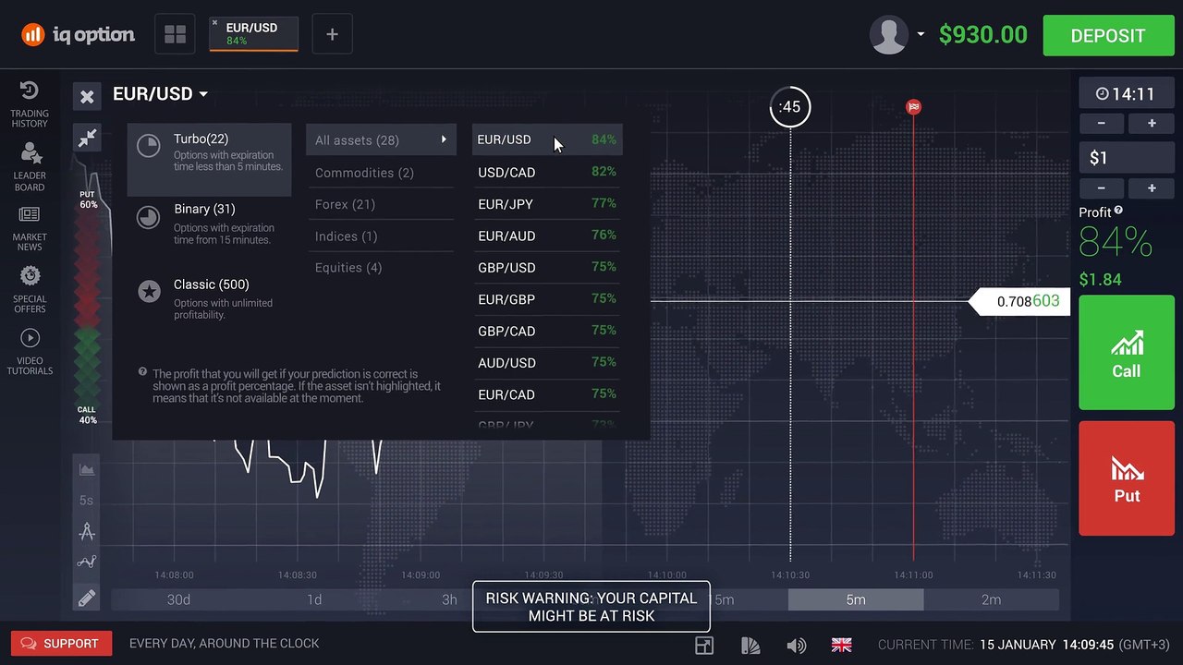This screenshot has height=665, width=1183.
Task: Open the 14:11 expiration time field
Action: point(1126,93)
